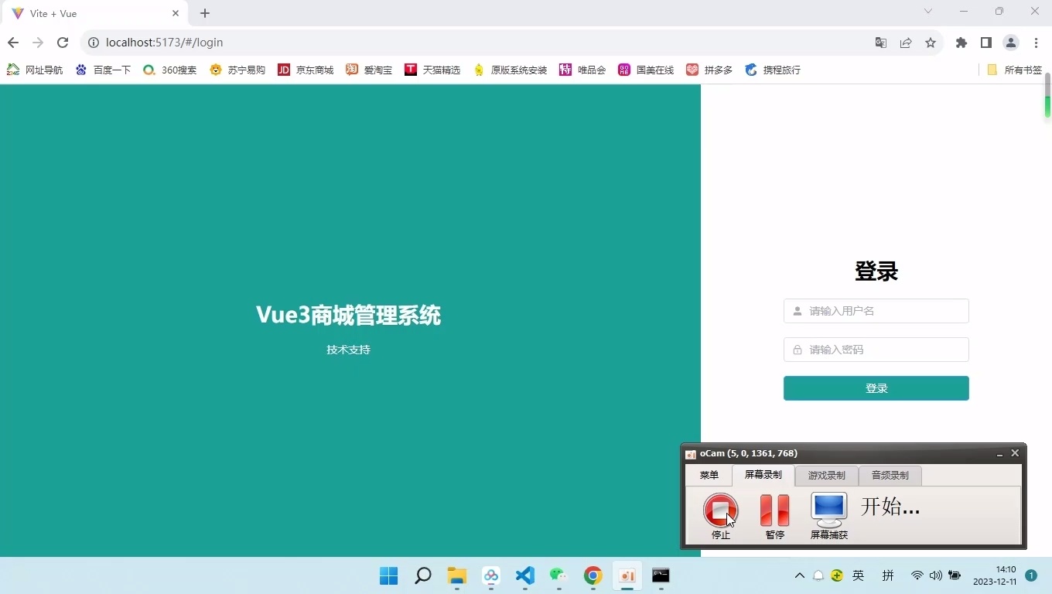Click the username input field 请输入用户名
This screenshot has height=594, width=1052.
[x=876, y=311]
